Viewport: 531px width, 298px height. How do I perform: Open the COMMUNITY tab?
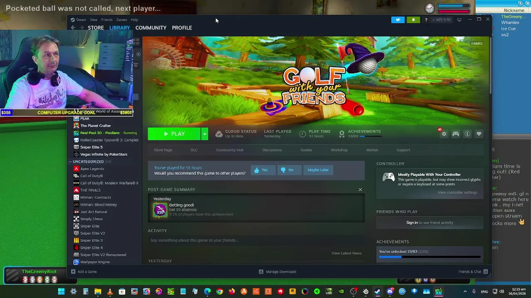pos(151,28)
